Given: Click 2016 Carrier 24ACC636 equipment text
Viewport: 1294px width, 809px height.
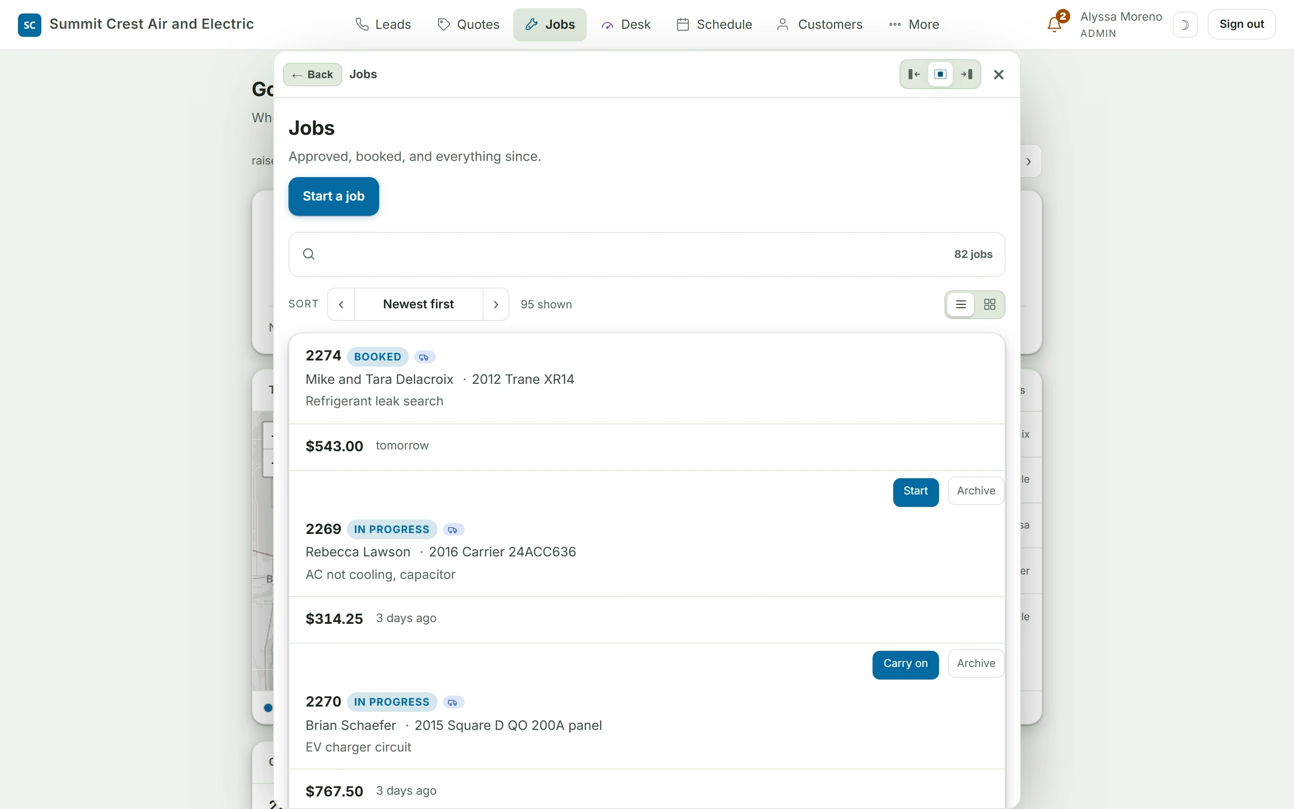Looking at the screenshot, I should 502,552.
